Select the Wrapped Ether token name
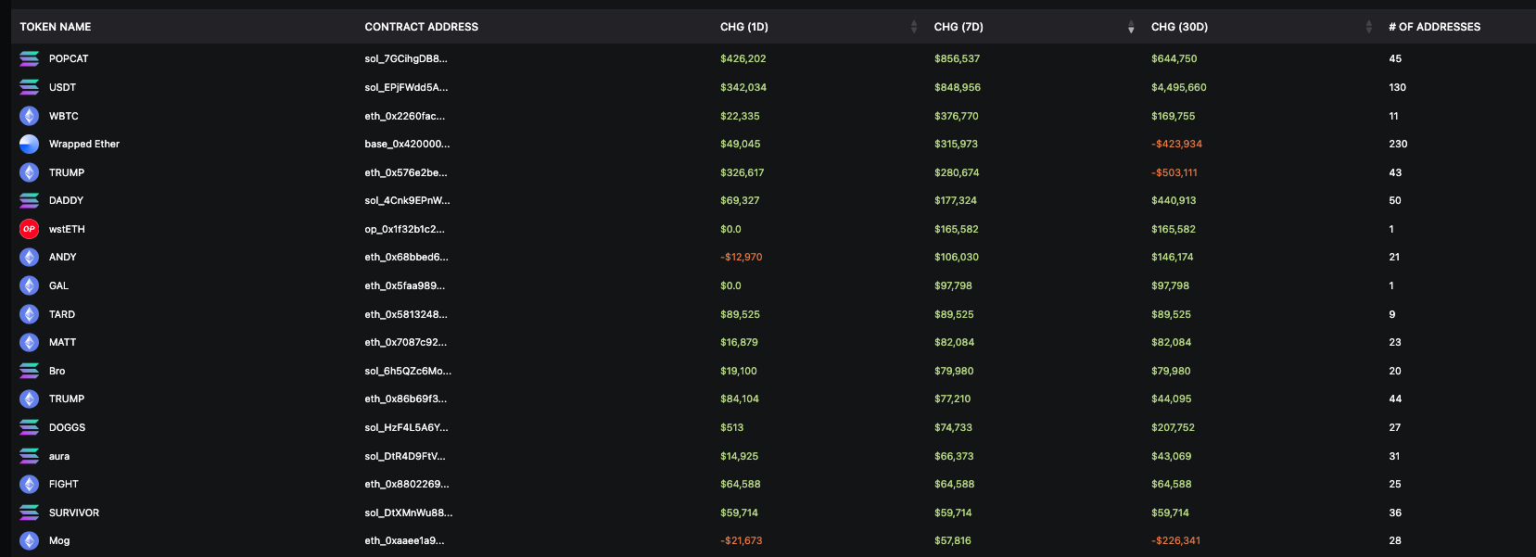 click(x=84, y=144)
